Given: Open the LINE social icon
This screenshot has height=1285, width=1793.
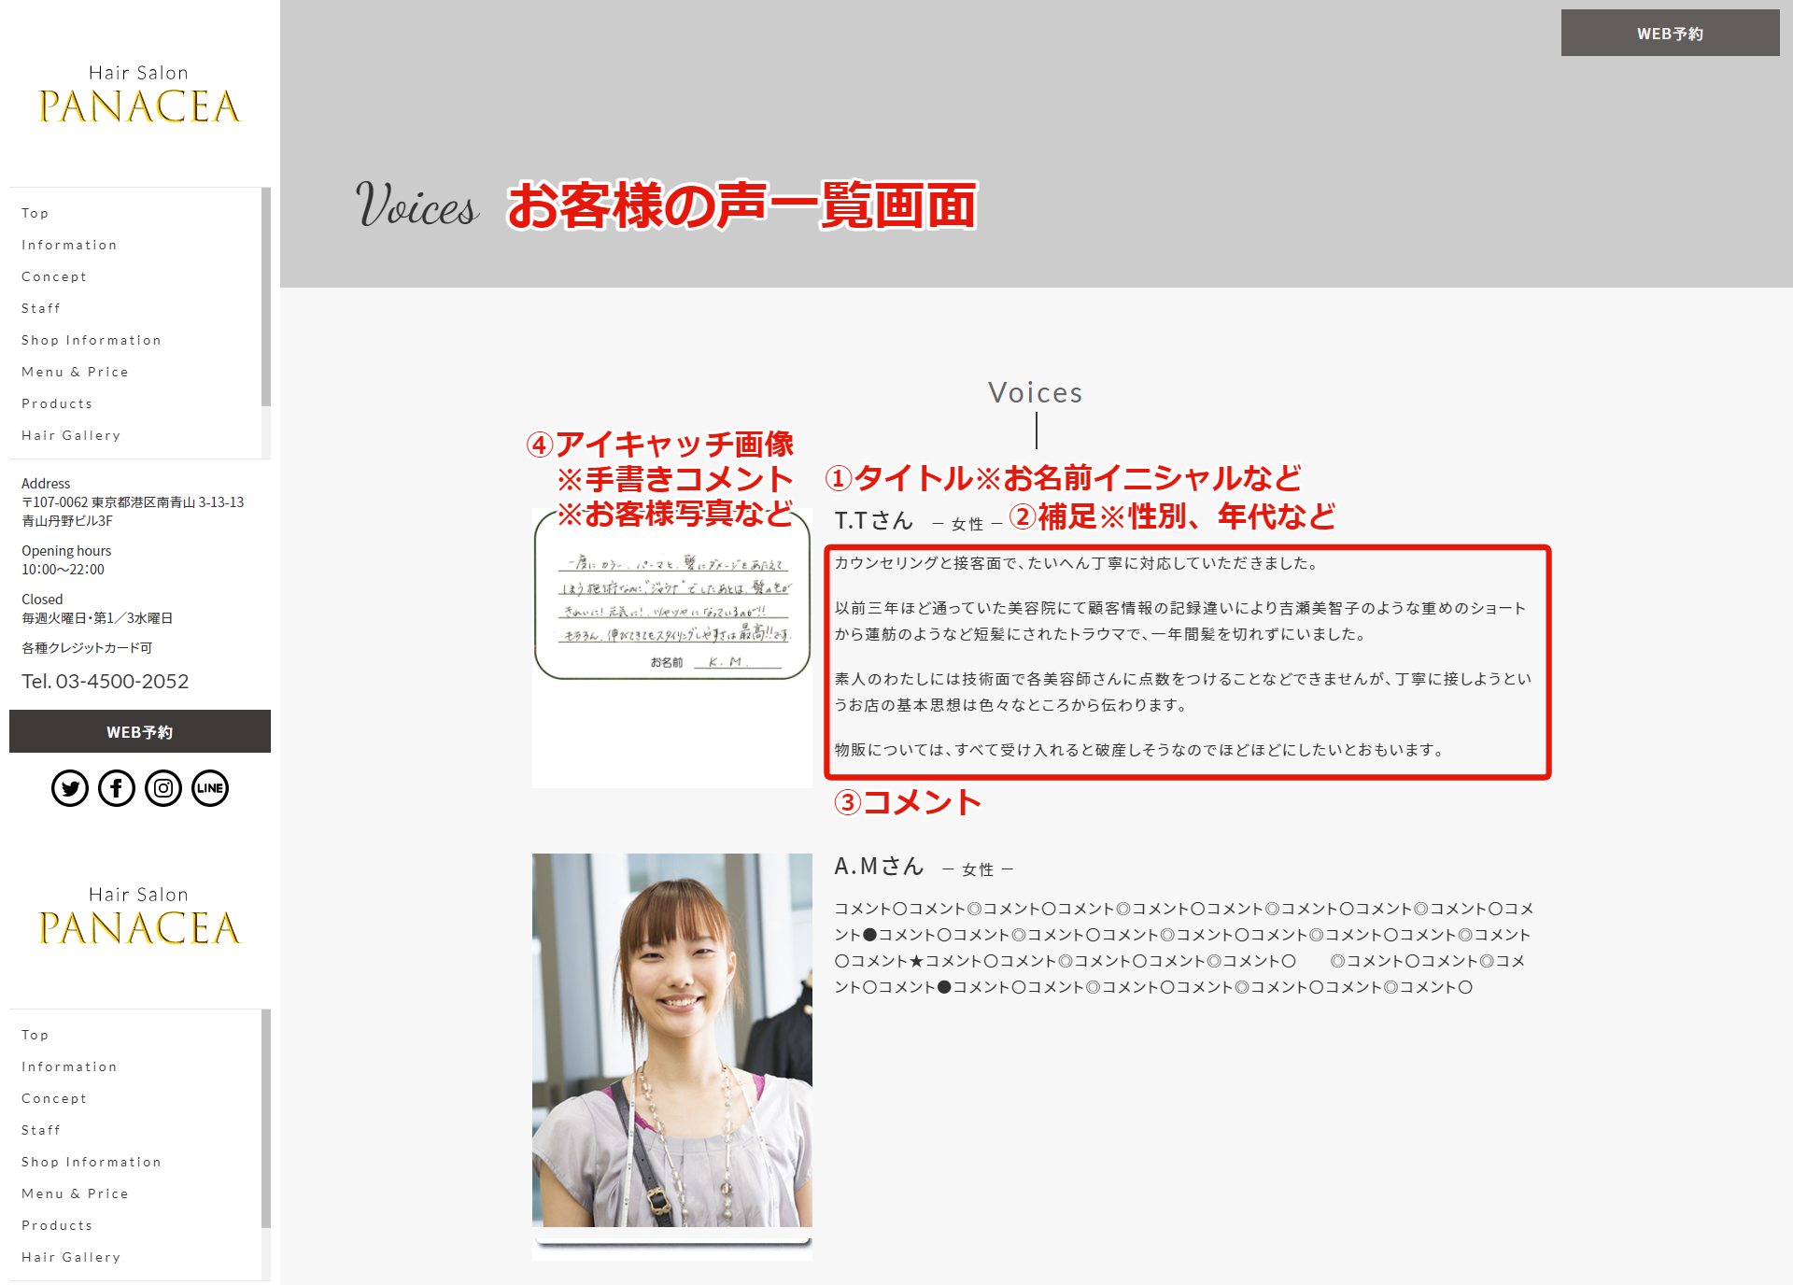Looking at the screenshot, I should 210,788.
